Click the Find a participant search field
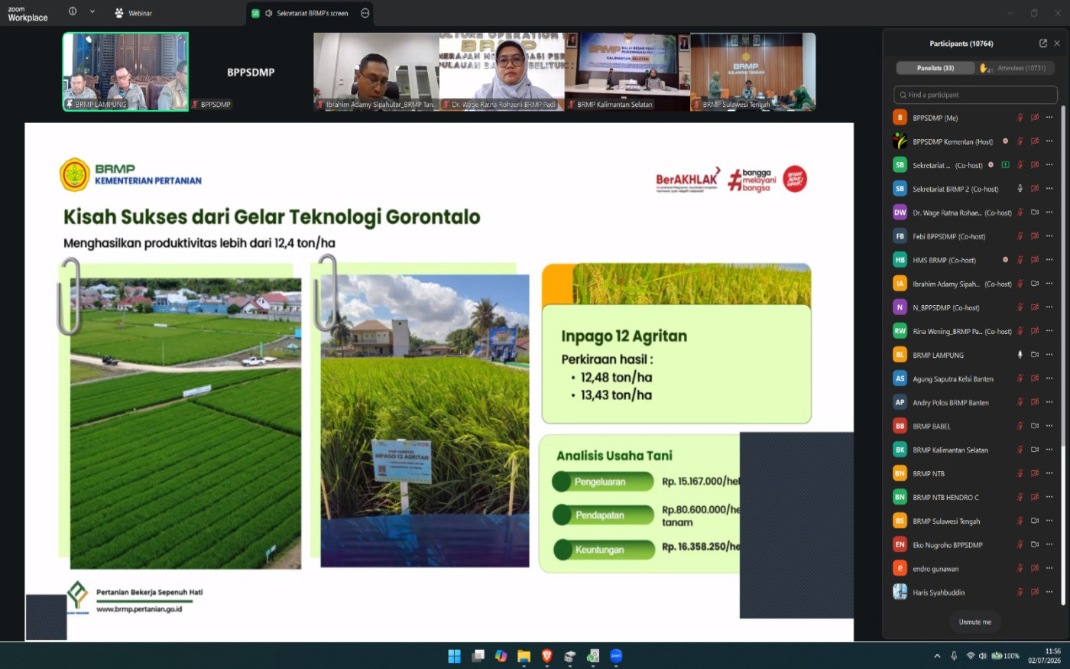1070x669 pixels. 975,95
